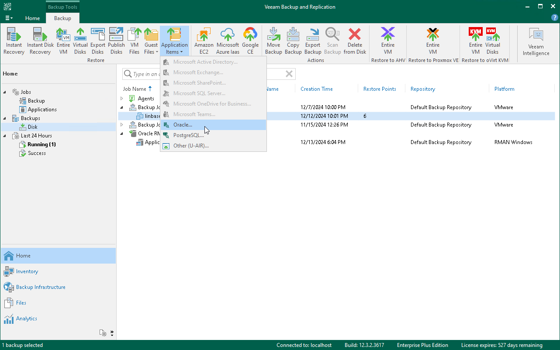Viewport: 560px width, 350px height.
Task: Open the Home navigation view
Action: (x=58, y=256)
